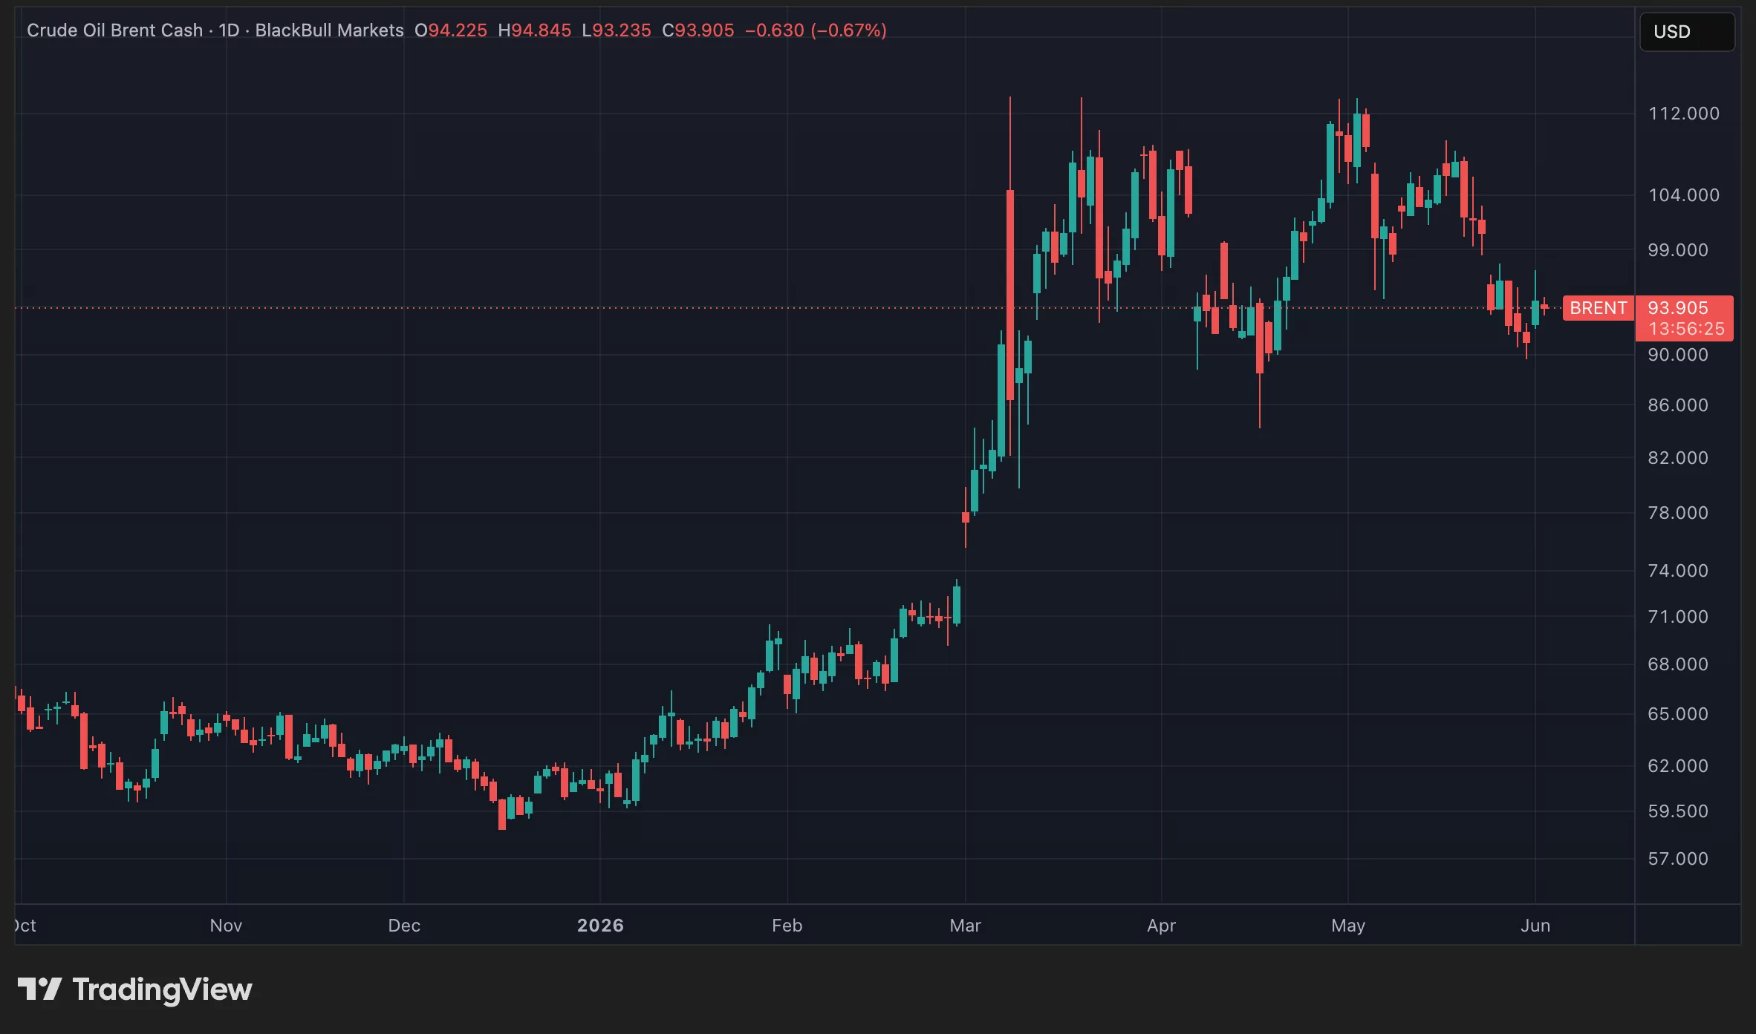Image resolution: width=1756 pixels, height=1034 pixels.
Task: Open the USD currency selector
Action: click(1687, 32)
